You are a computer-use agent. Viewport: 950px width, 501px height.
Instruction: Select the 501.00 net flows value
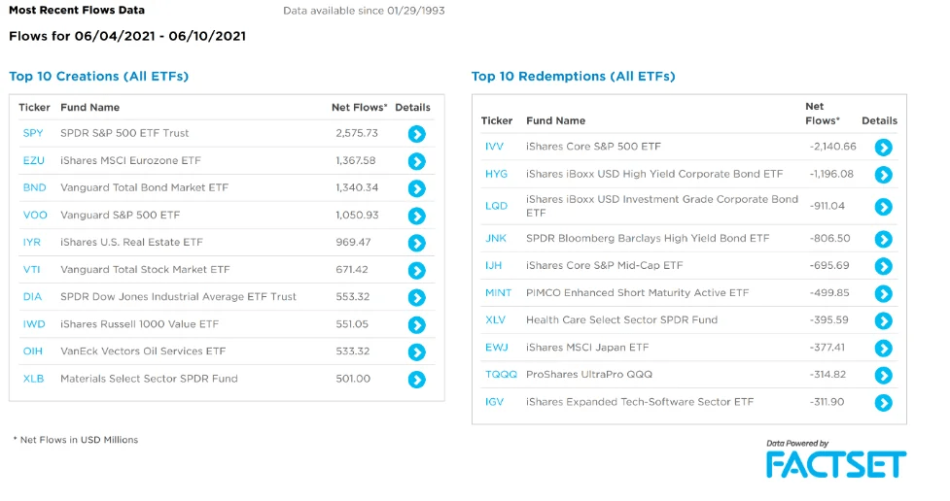pyautogui.click(x=353, y=378)
